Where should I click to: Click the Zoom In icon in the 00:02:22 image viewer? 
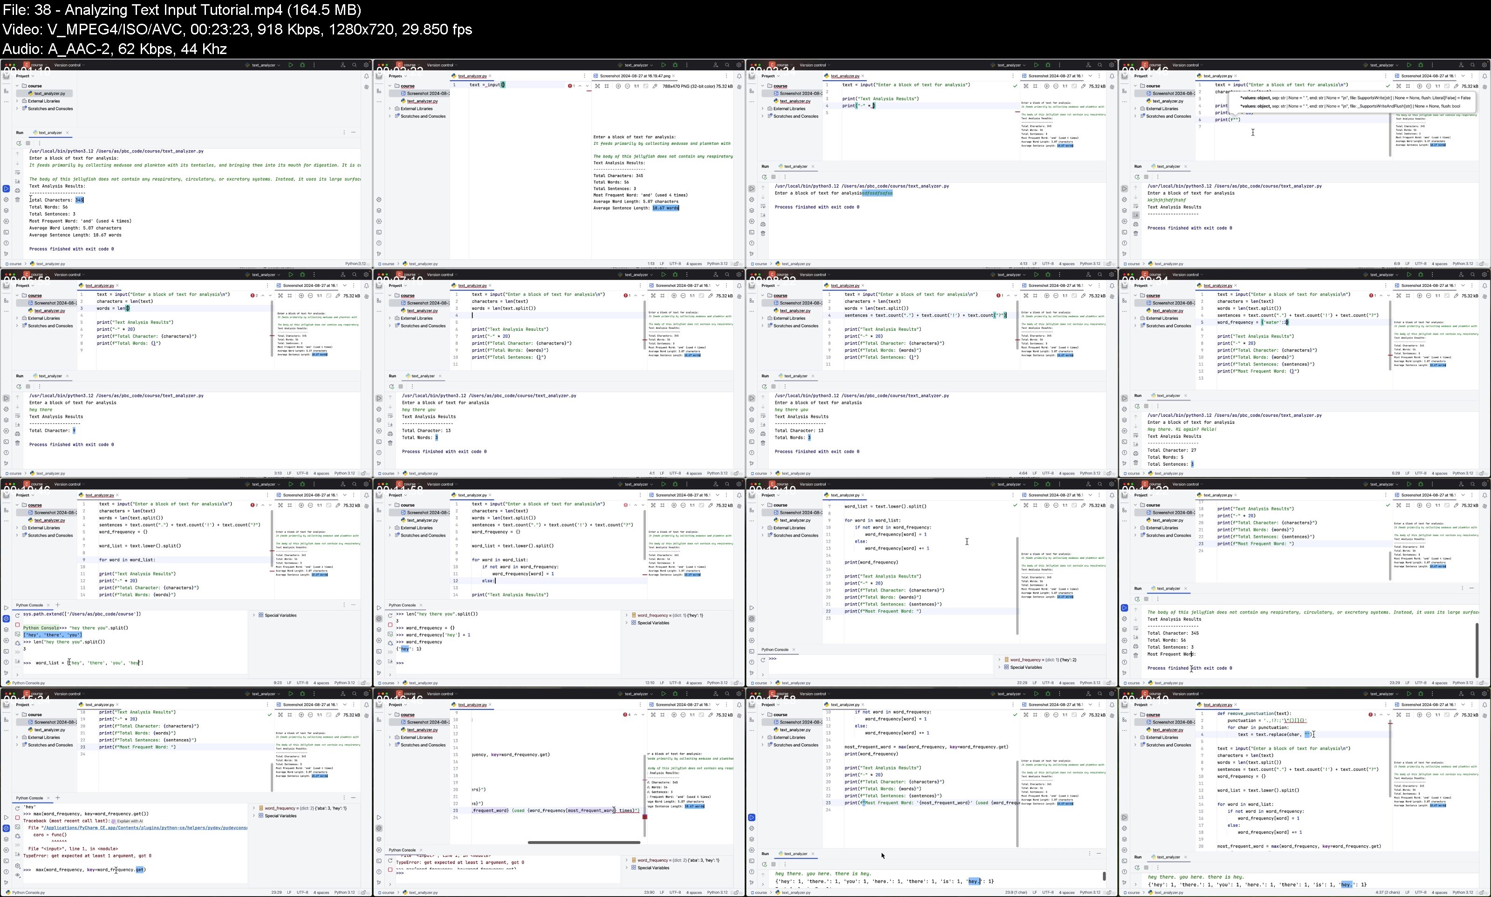tap(617, 86)
